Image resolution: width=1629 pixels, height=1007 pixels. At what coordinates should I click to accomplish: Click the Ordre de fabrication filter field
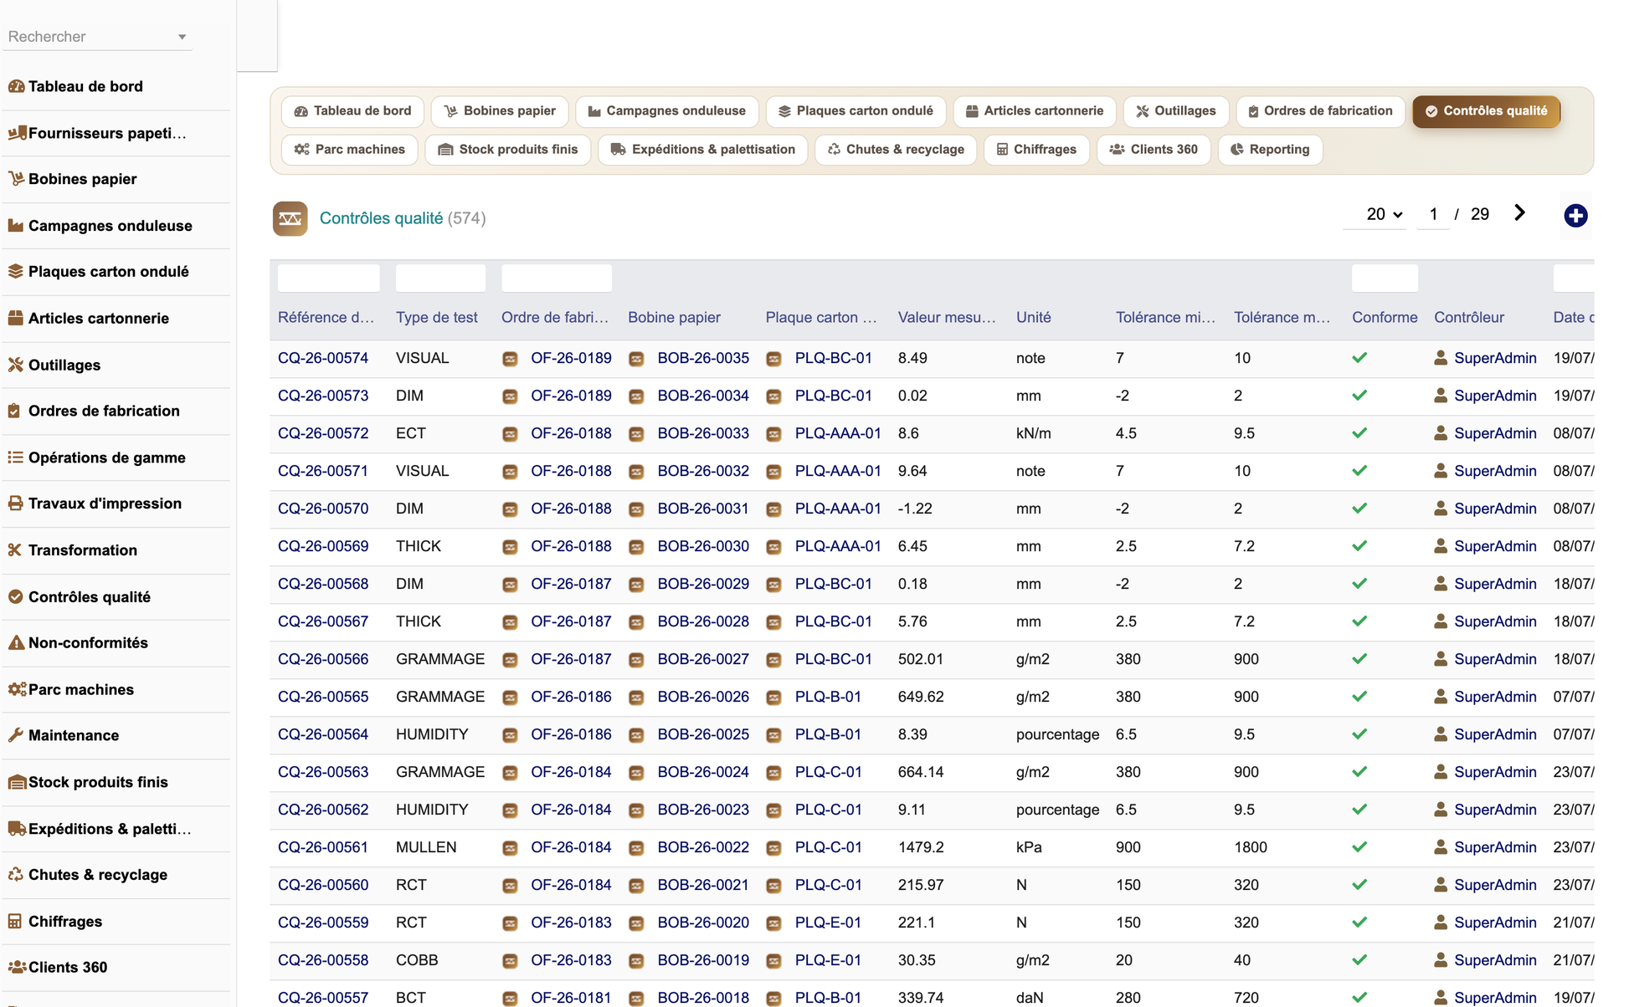[557, 278]
